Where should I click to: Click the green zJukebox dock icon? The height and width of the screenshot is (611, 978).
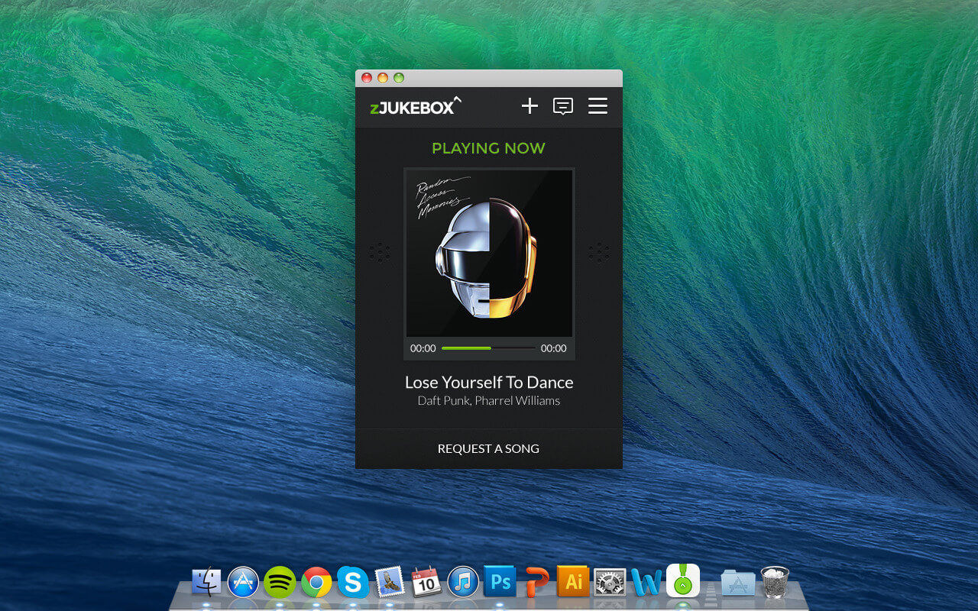pos(683,581)
